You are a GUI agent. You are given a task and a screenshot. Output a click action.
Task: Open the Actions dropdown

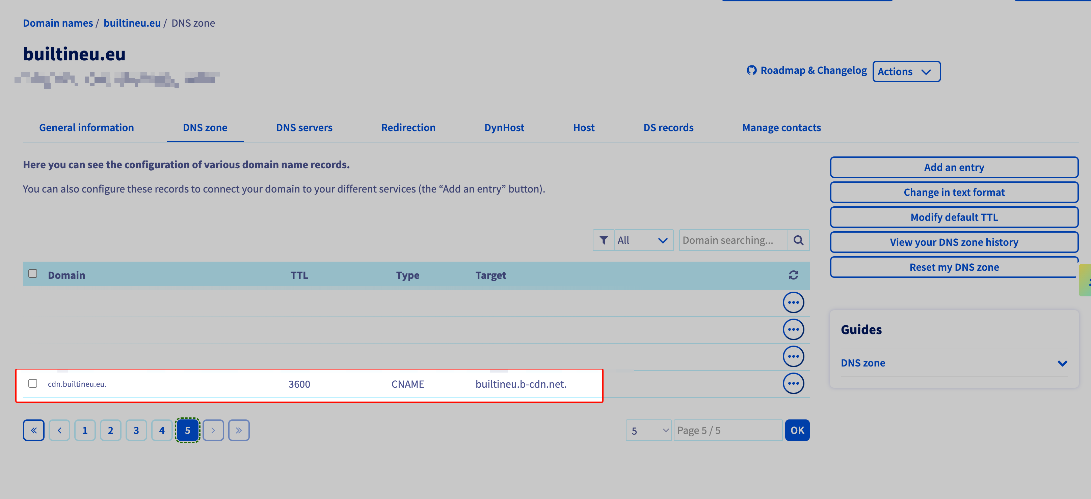[x=906, y=71]
